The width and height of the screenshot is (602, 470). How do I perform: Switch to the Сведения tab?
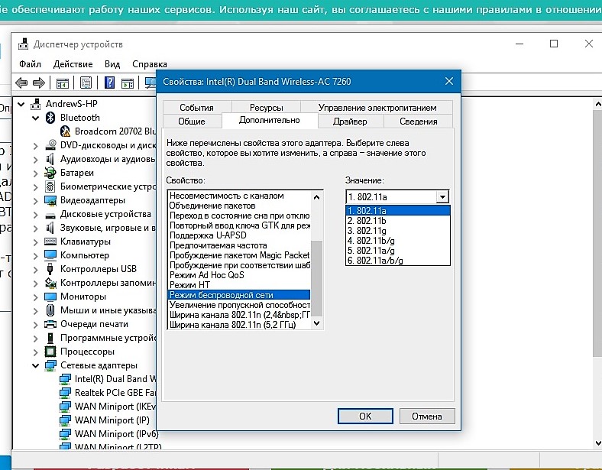419,122
